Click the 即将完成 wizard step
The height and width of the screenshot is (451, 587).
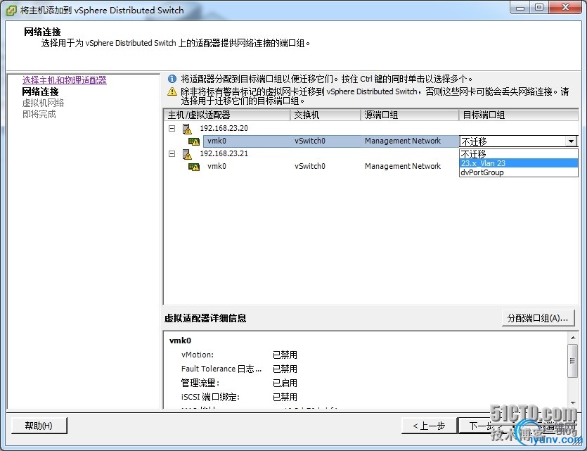pos(39,114)
